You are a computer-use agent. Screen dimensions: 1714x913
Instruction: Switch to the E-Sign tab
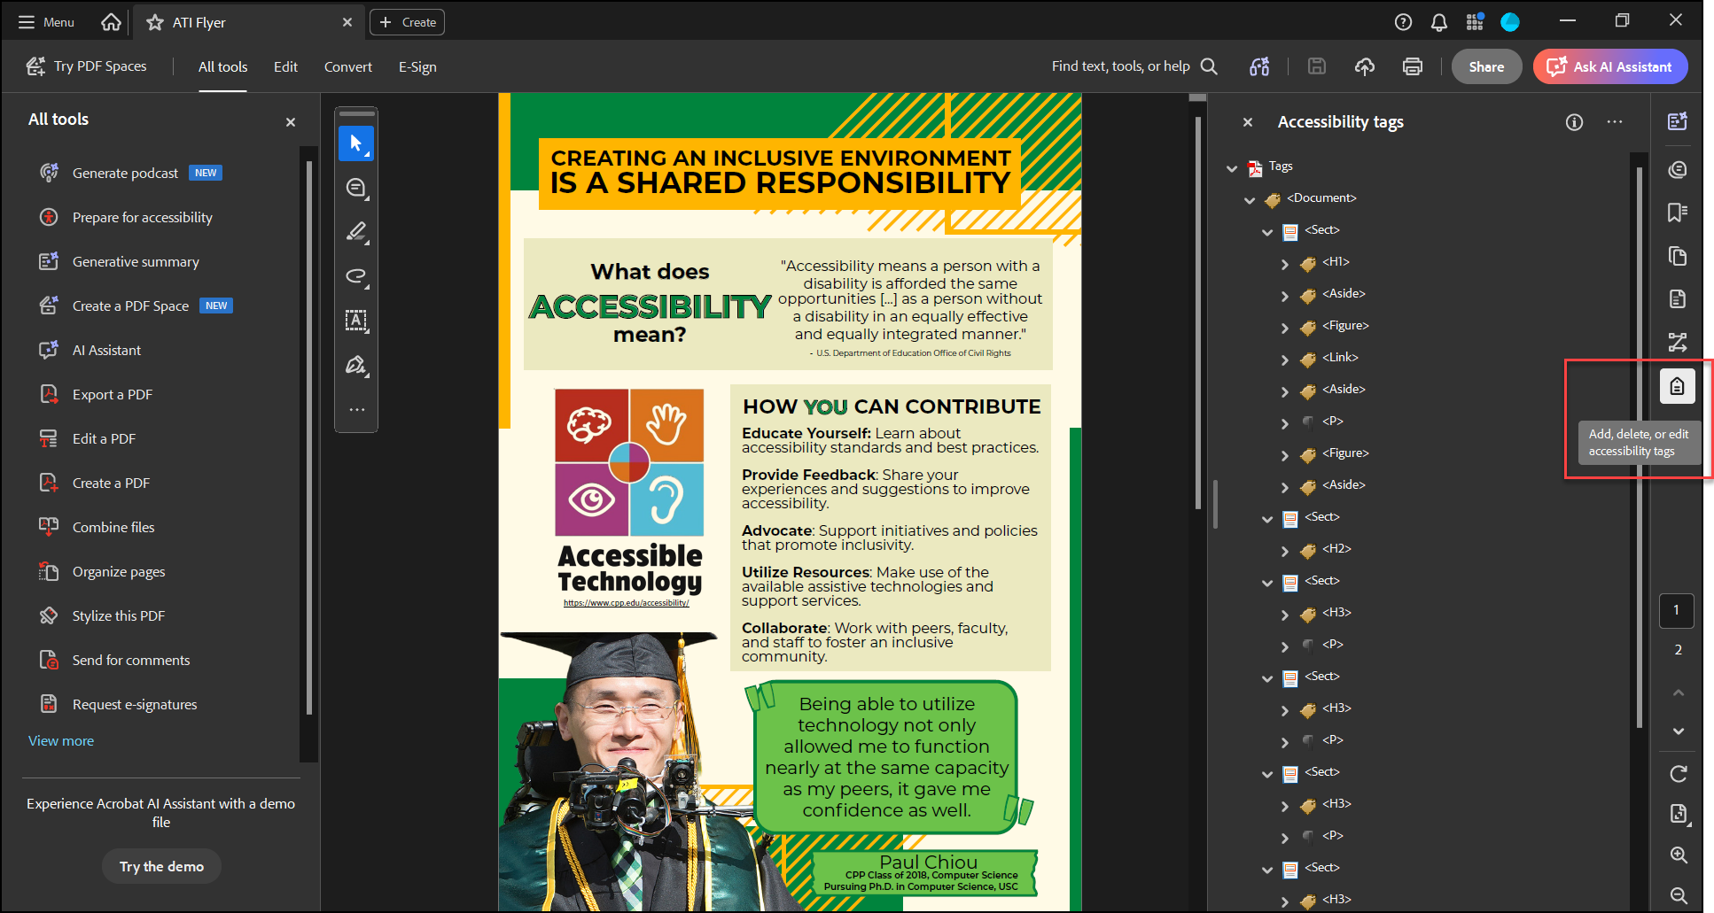[417, 66]
